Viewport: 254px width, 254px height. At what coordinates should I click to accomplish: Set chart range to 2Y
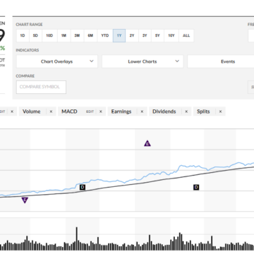coord(132,35)
